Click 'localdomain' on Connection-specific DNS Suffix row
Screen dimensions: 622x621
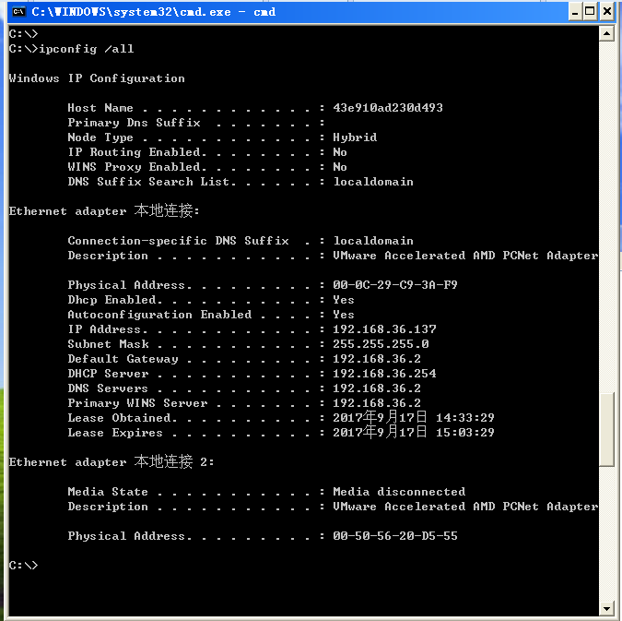(x=373, y=241)
